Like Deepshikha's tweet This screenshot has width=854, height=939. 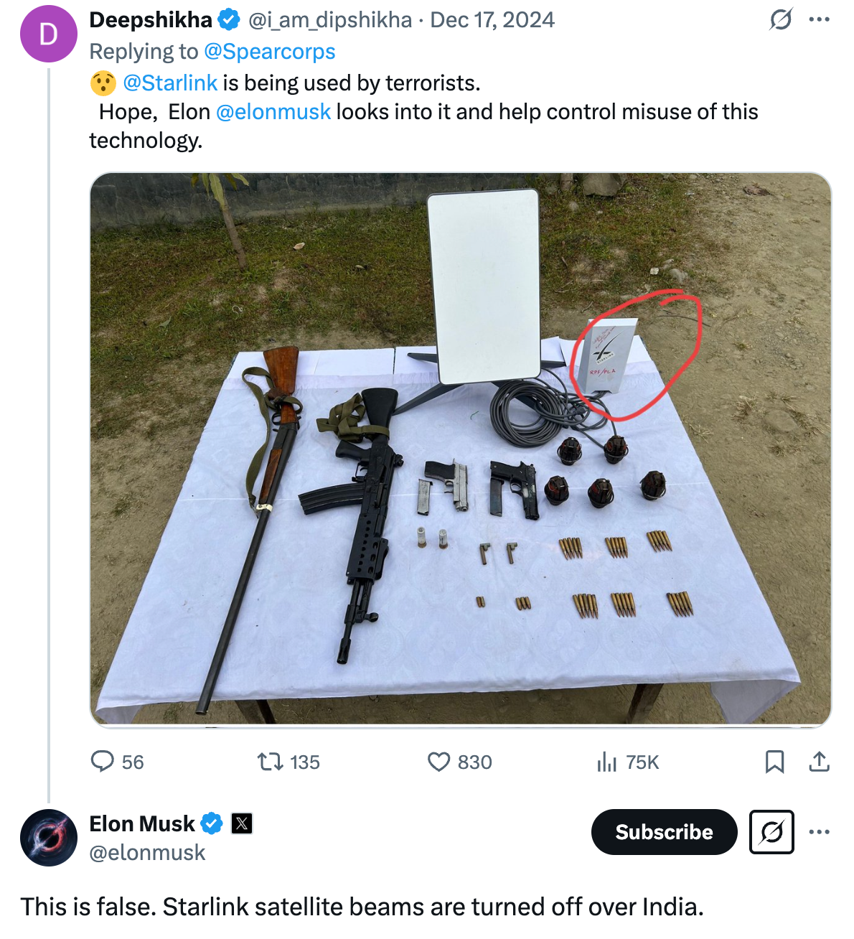(x=438, y=762)
